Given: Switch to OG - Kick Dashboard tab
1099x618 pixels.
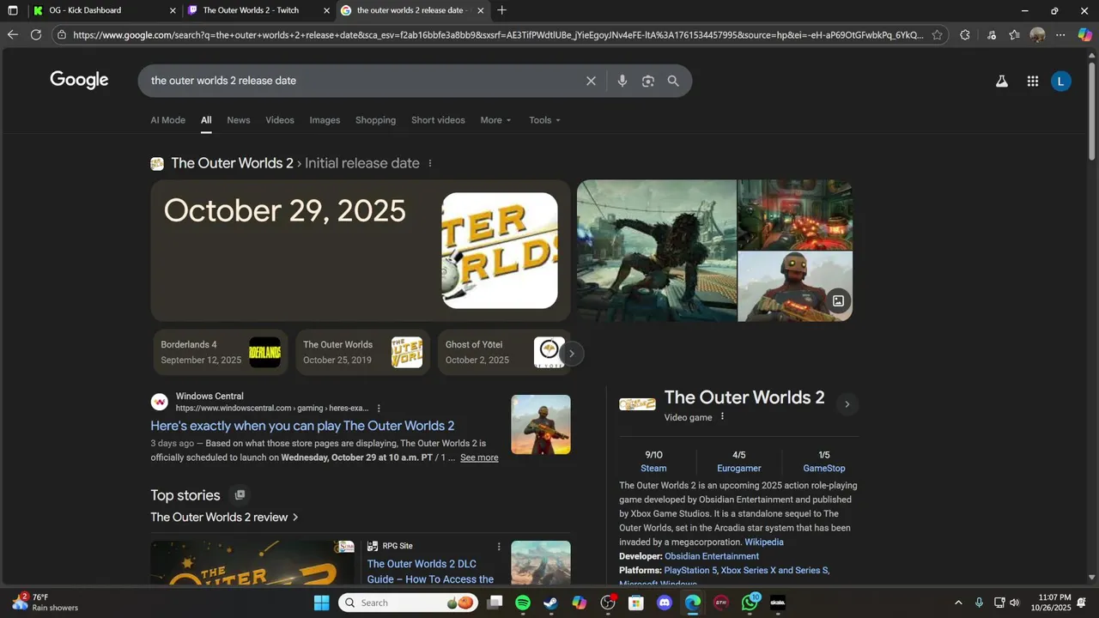Looking at the screenshot, I should point(103,10).
